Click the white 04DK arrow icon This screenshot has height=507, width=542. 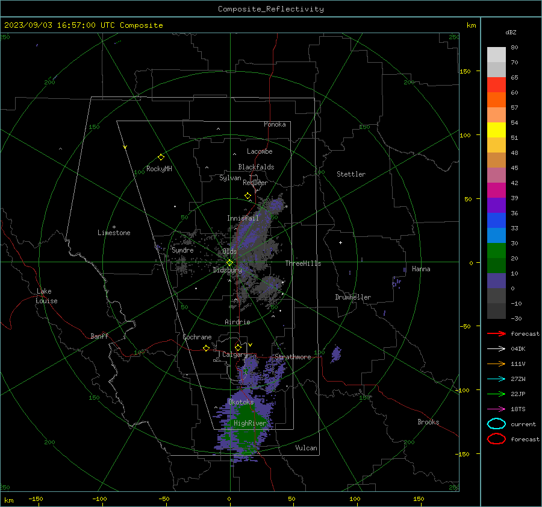496,348
